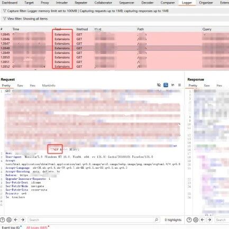Switch to the Comparer tab
This screenshot has width=229, height=229.
point(168,3)
